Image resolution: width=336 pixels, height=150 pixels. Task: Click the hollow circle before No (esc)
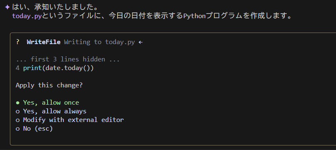(18, 129)
